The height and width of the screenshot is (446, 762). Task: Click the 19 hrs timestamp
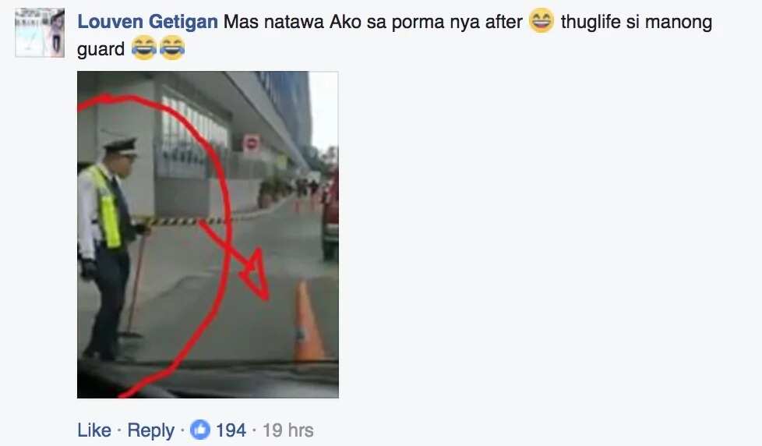click(288, 430)
